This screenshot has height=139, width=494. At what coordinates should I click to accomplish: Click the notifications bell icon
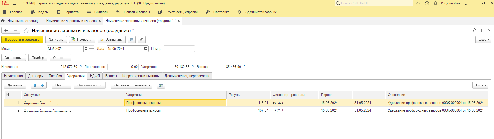coord(418,3)
